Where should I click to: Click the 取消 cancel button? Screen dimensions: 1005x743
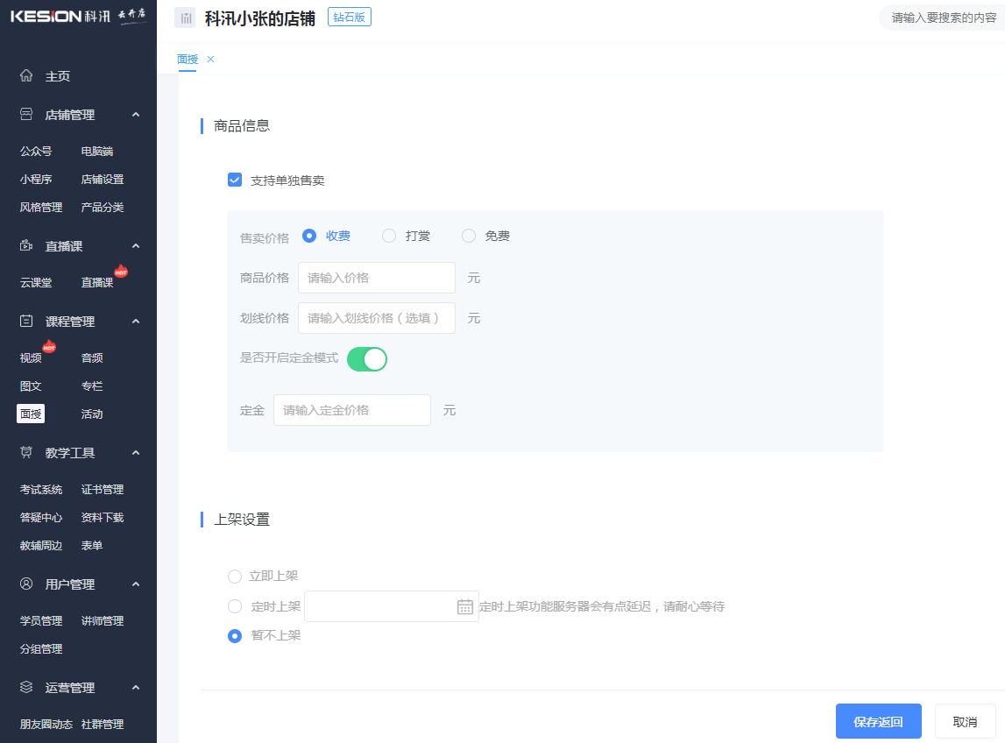tap(964, 720)
